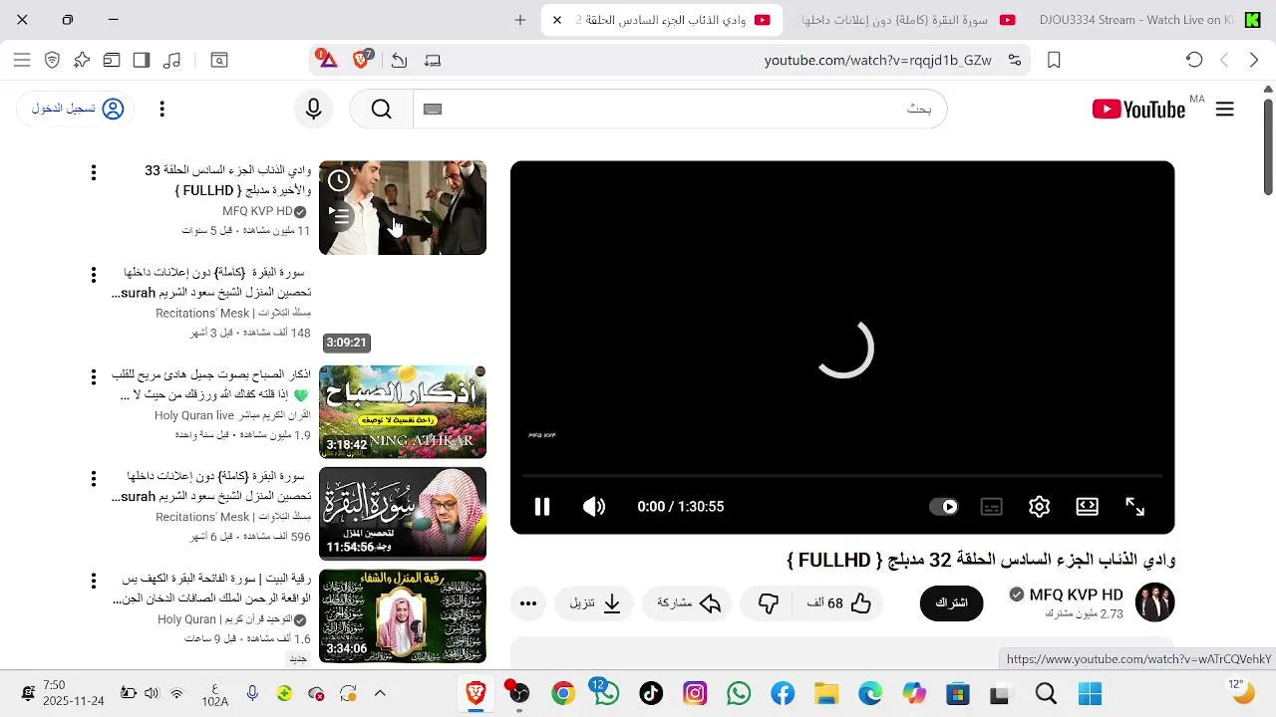The height and width of the screenshot is (717, 1276).
Task: Toggle subtitles/closed captions button
Action: tap(991, 507)
